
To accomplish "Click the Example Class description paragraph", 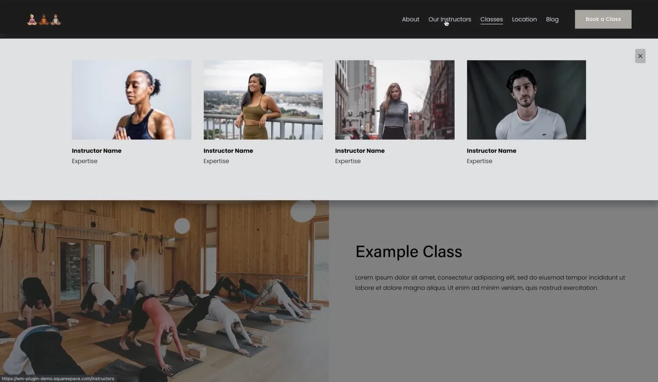I will coord(490,282).
